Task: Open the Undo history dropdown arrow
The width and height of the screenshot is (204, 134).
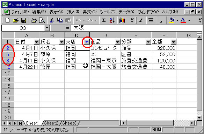Action: pyautogui.click(x=84, y=20)
